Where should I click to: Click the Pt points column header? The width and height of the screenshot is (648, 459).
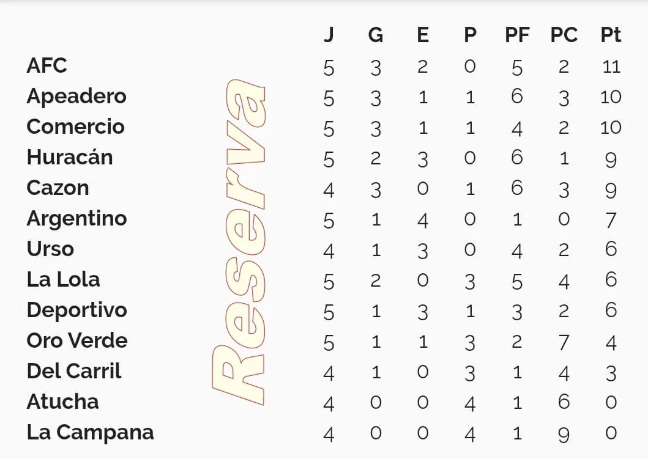pos(611,35)
